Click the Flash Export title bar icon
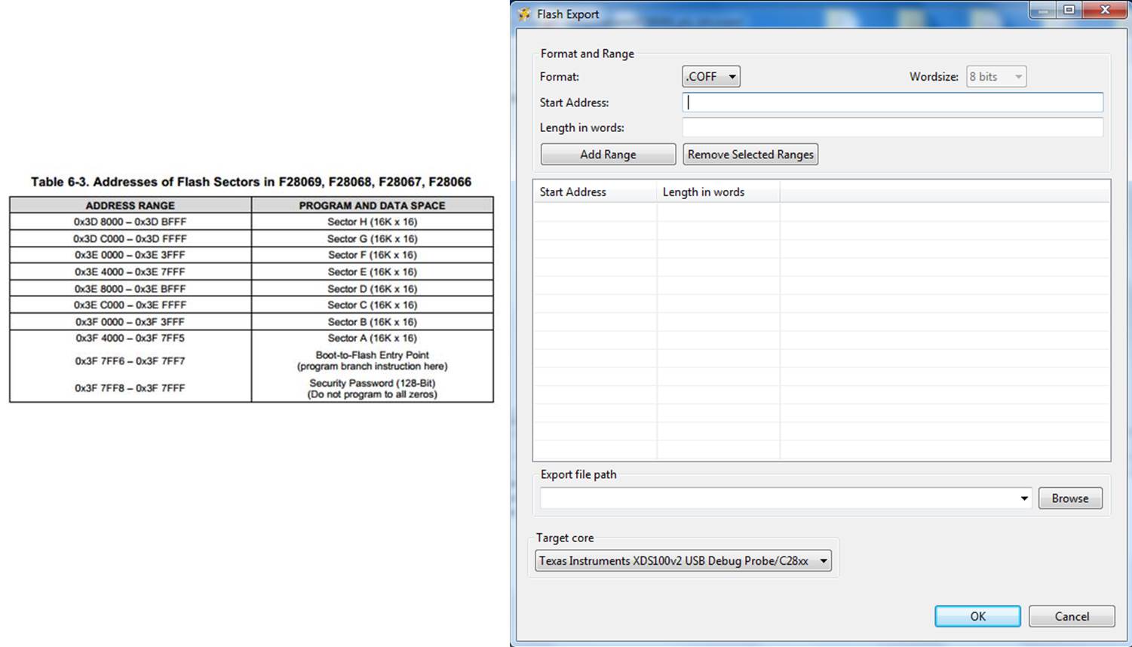This screenshot has height=647, width=1132. tap(525, 14)
